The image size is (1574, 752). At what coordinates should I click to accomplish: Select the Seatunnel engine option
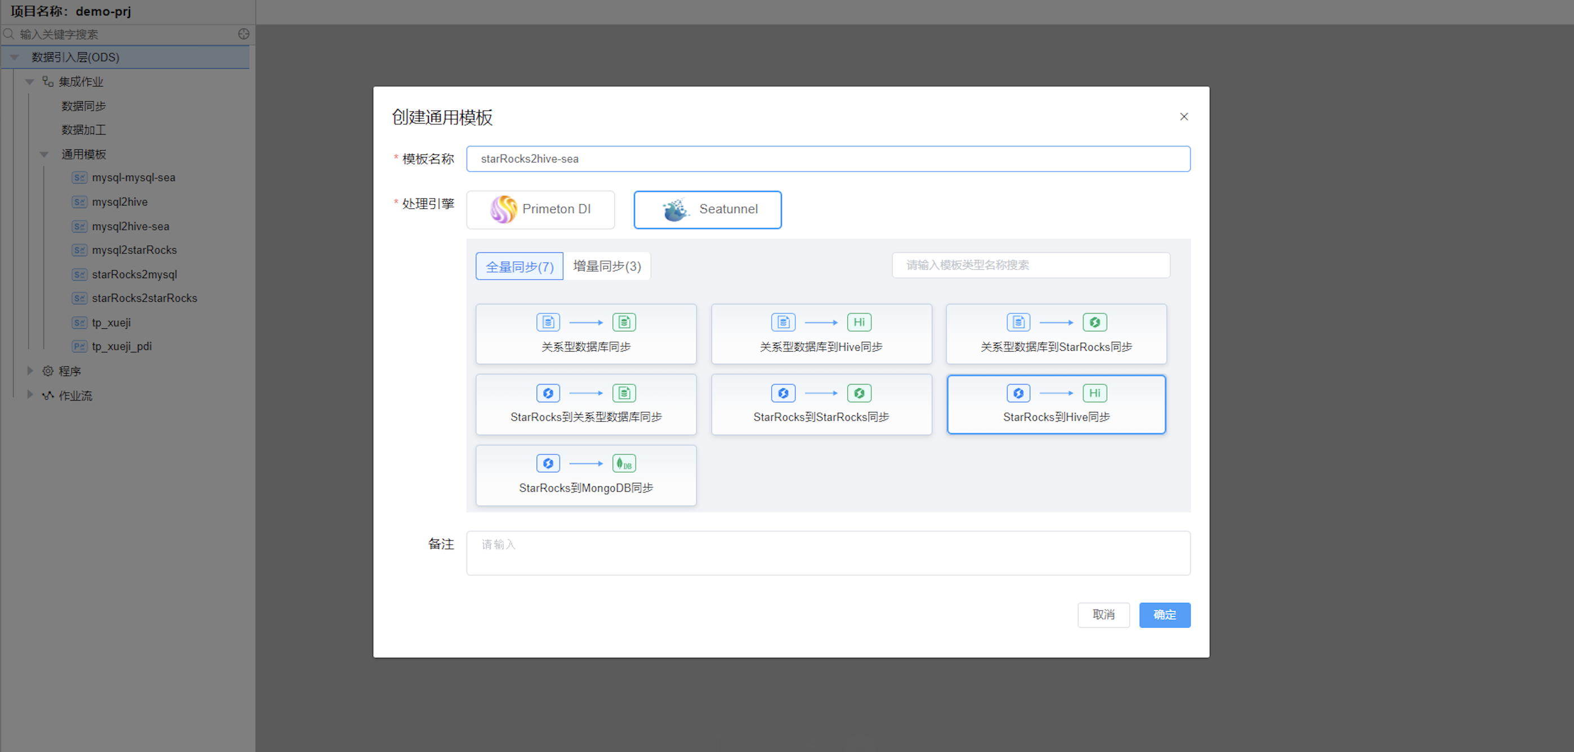(x=707, y=209)
